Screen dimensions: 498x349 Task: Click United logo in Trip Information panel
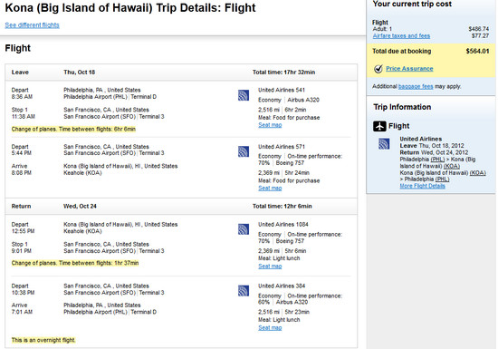(384, 143)
